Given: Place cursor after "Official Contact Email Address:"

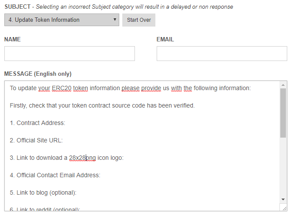Looking at the screenshot, I should [101, 175].
